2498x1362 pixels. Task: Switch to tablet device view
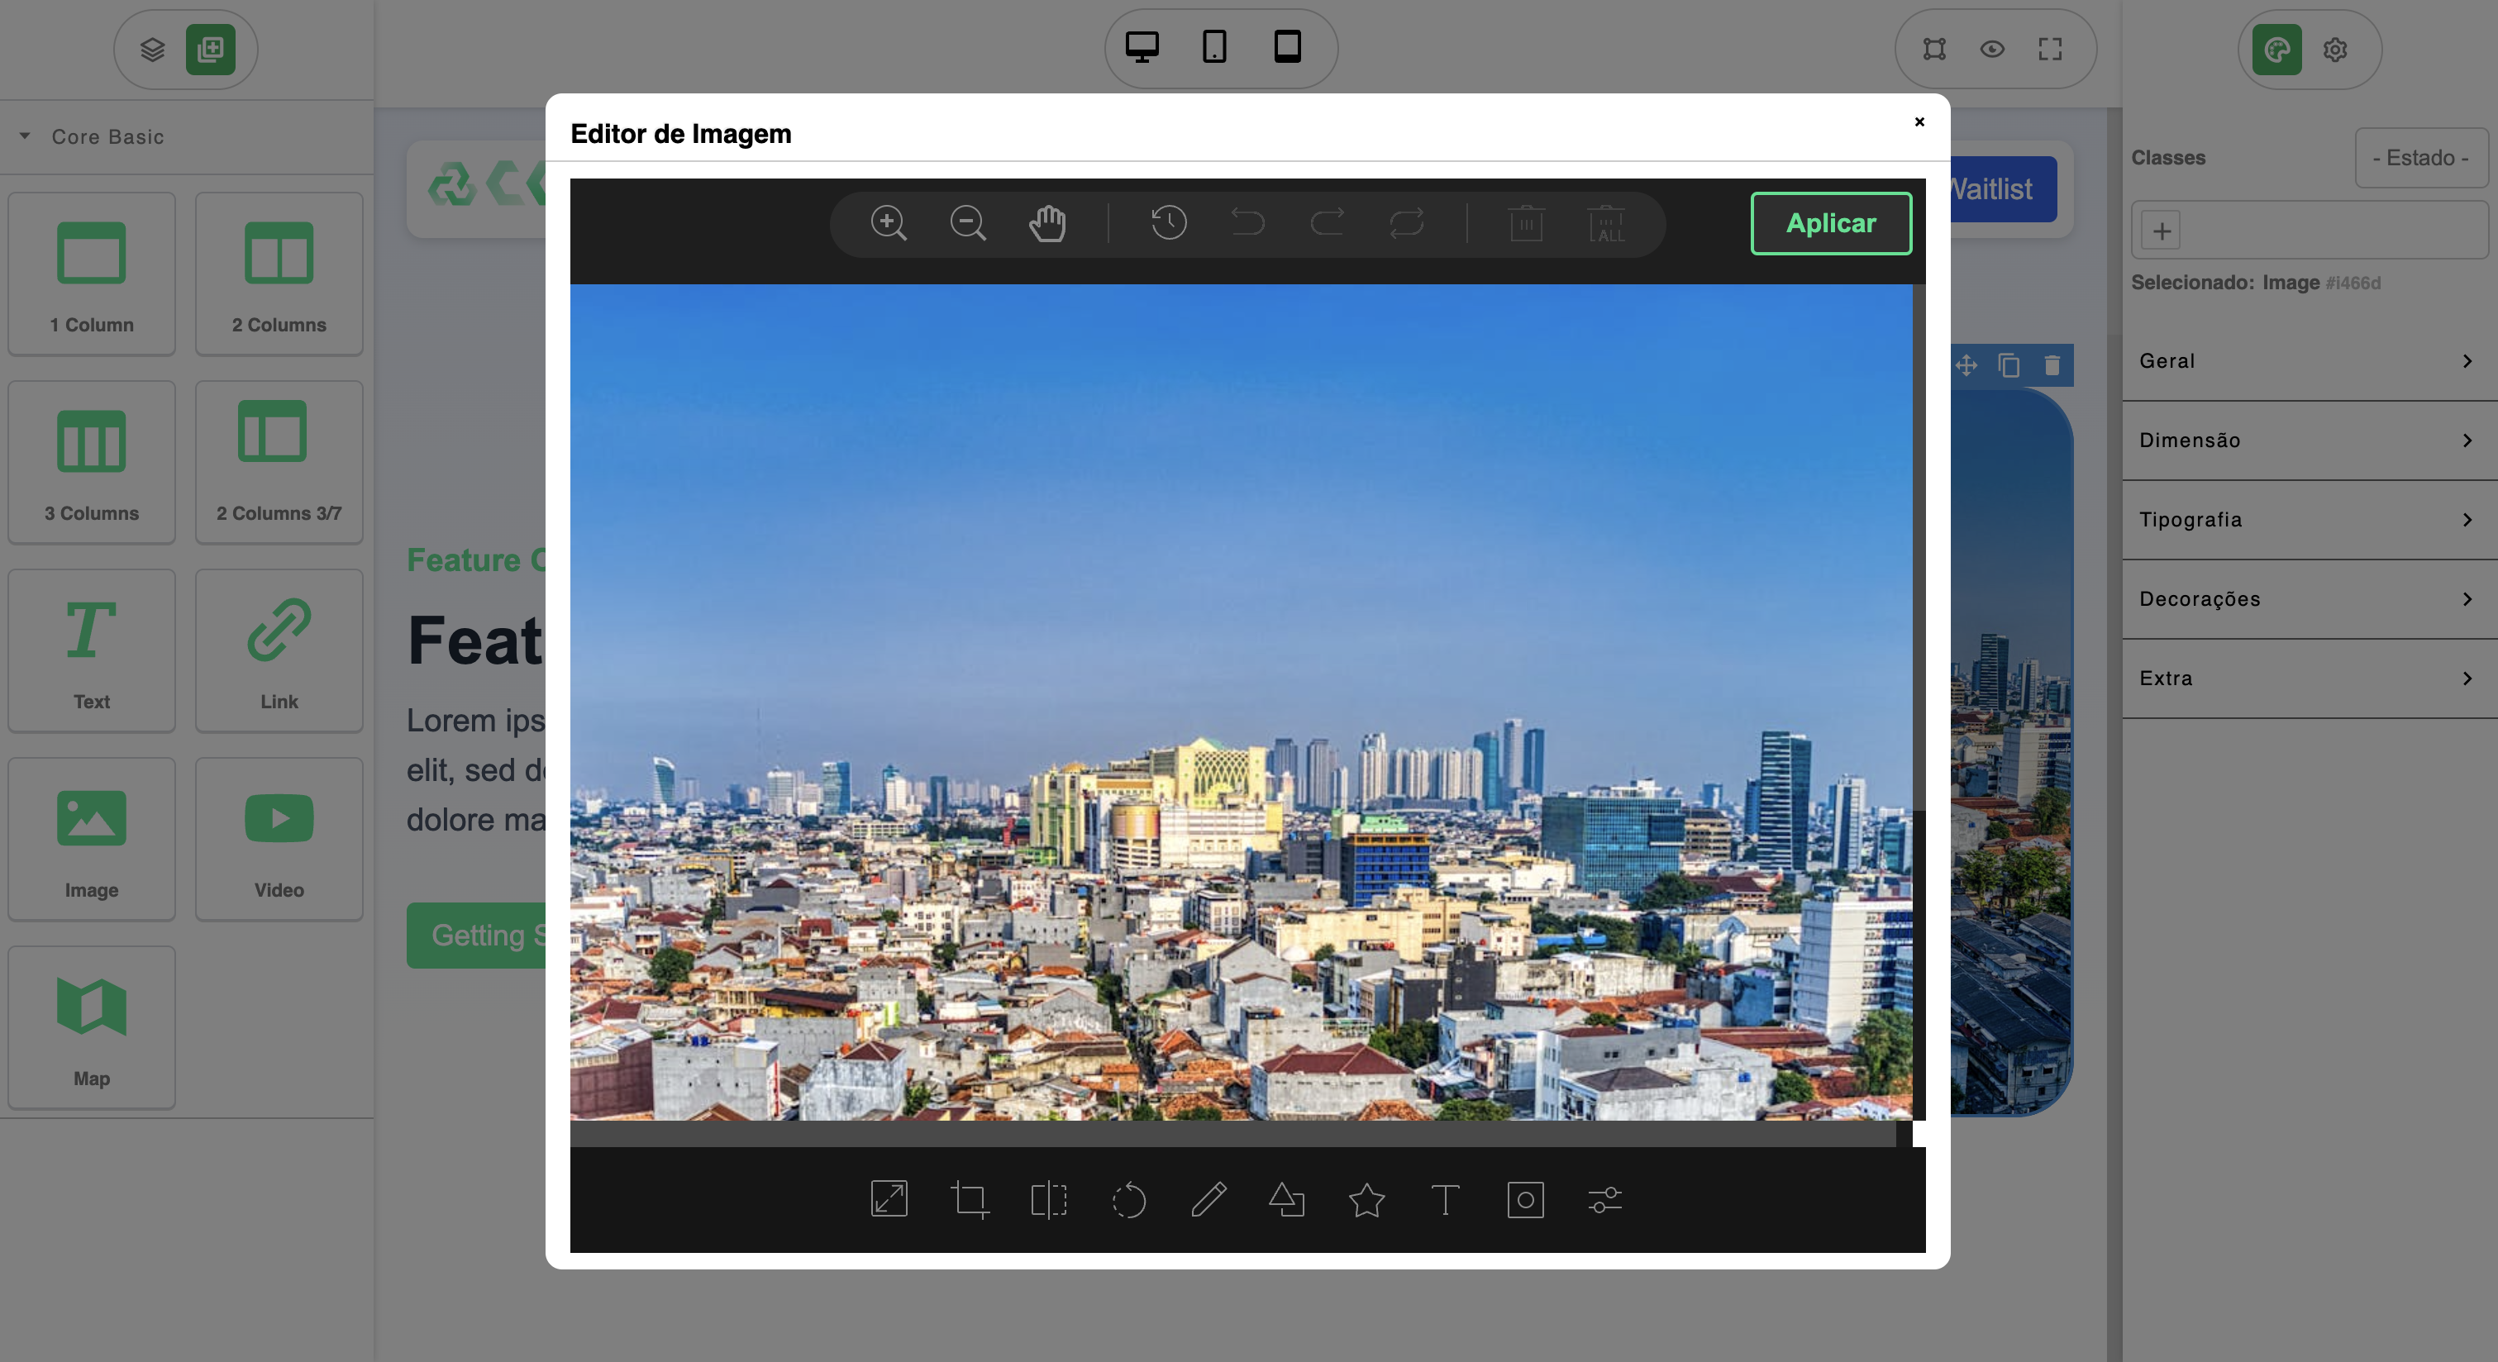pos(1287,47)
